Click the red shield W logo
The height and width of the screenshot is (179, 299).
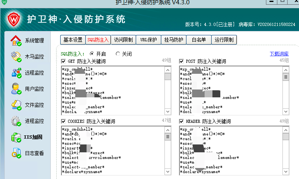(x=14, y=19)
